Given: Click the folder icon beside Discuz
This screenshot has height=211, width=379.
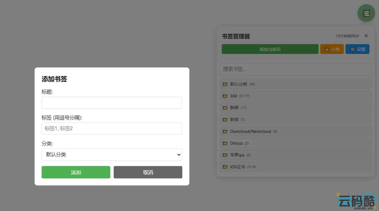Looking at the screenshot, I should coord(225,143).
